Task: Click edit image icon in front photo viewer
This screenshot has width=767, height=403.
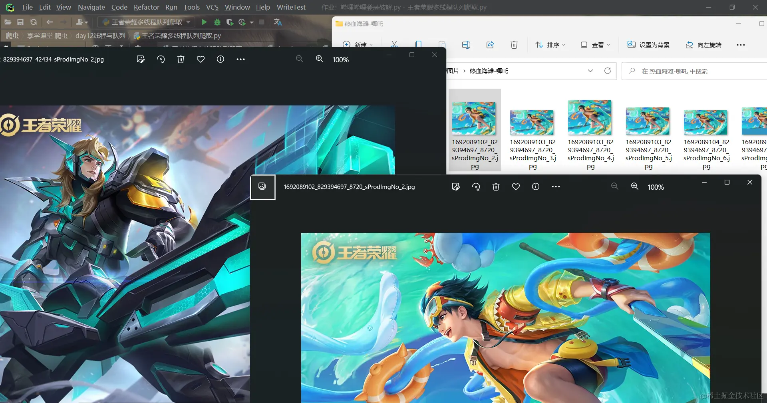Action: (x=456, y=187)
